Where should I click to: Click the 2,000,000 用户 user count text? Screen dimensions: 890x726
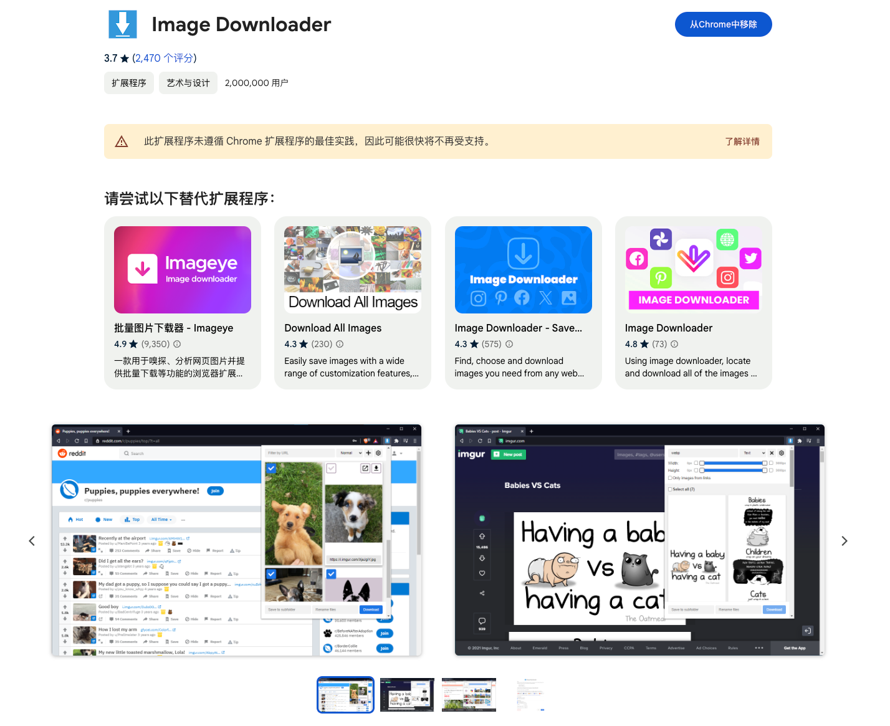pyautogui.click(x=256, y=83)
